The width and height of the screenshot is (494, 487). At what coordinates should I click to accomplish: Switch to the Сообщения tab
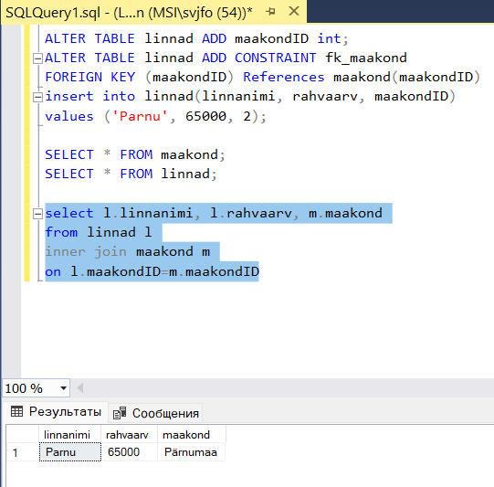[x=156, y=413]
